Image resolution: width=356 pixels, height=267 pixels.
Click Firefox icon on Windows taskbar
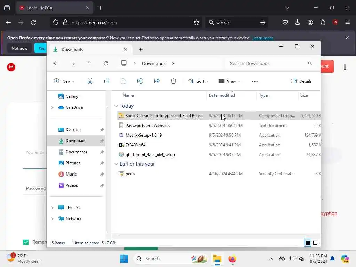point(232,259)
